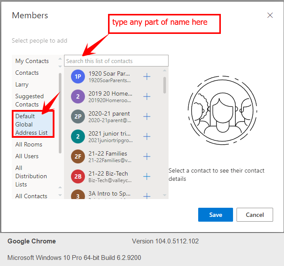This screenshot has width=284, height=266.
Task: Click the Search this list of contacts field
Action: click(116, 61)
